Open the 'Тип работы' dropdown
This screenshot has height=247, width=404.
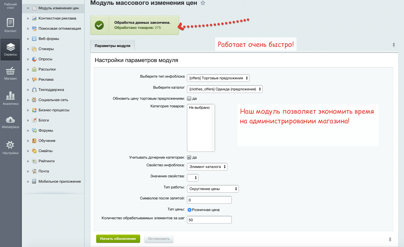click(x=213, y=189)
